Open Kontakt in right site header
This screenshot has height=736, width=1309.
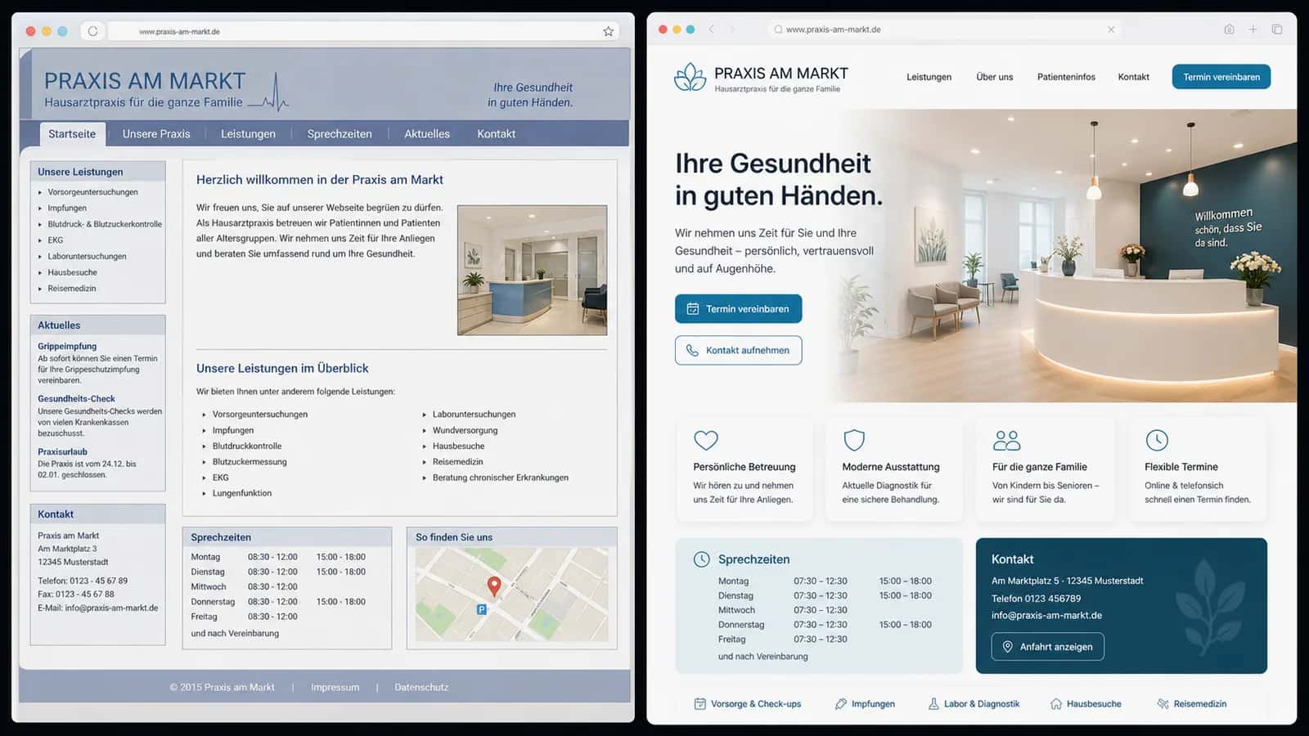pyautogui.click(x=1133, y=77)
